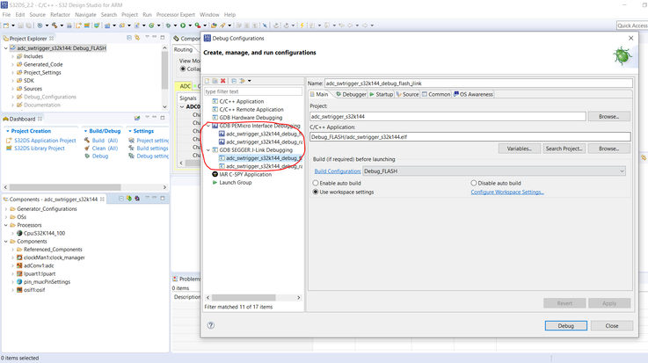The image size is (648, 363).
Task: Expand Generator_Configurations in Components tree
Action: 6,209
